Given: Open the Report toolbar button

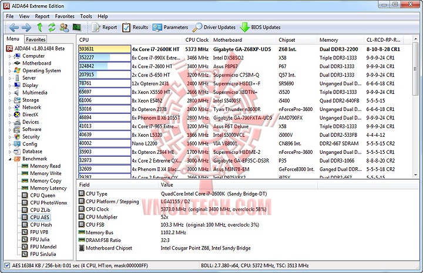Looking at the screenshot, I should pyautogui.click(x=105, y=27).
